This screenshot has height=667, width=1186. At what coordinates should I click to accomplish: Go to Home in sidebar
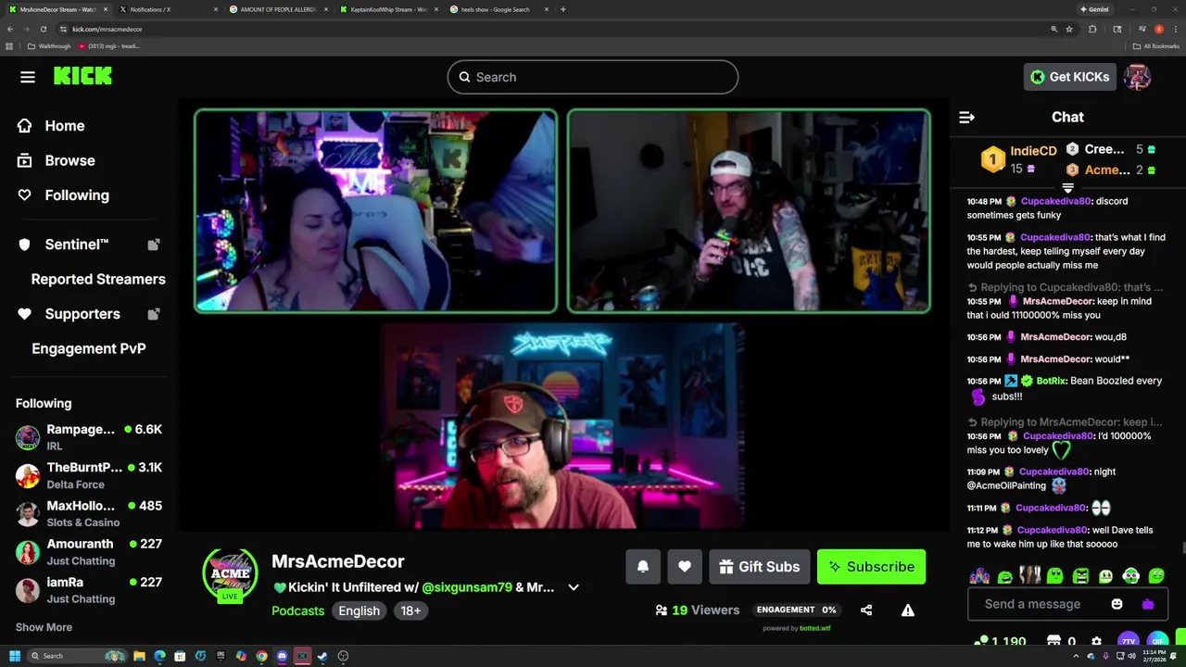[x=51, y=126]
